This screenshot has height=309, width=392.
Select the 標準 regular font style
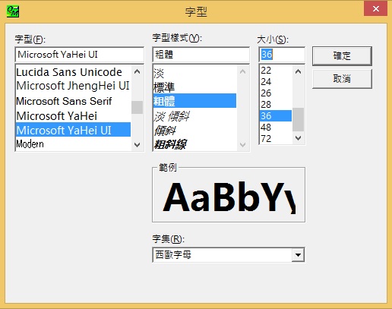coord(194,87)
